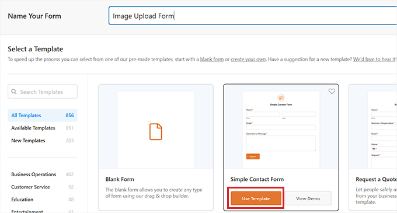
Task: Click the Use Template button
Action: click(x=256, y=198)
